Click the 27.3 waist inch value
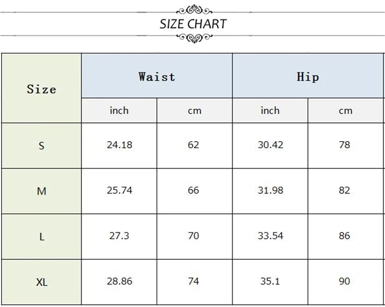 (119, 236)
